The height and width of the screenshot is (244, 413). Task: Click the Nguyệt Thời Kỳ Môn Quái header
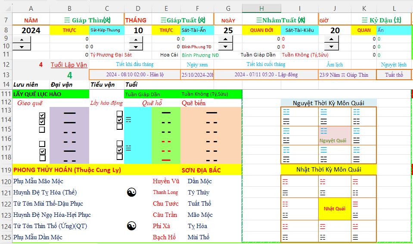(x=328, y=103)
